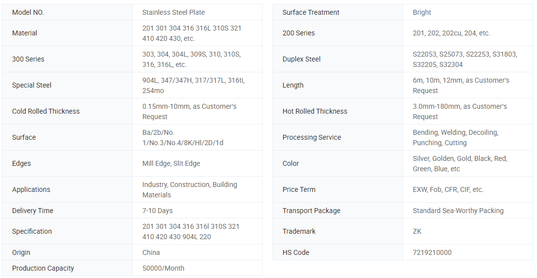
Task: Select the Hot Rolled Thickness label
Action: pos(315,111)
